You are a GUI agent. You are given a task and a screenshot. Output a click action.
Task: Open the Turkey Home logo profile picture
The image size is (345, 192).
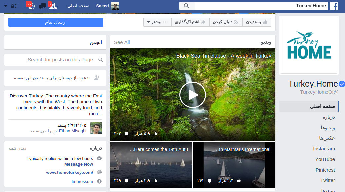pyautogui.click(x=309, y=45)
